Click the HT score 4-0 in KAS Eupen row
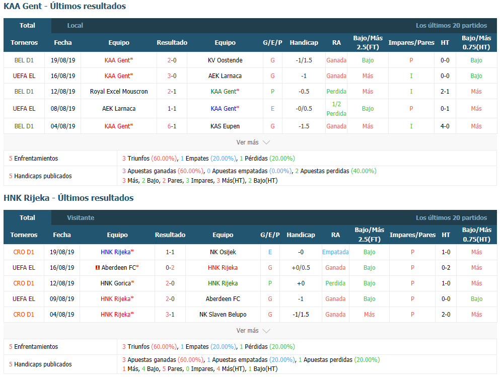 coord(445,126)
